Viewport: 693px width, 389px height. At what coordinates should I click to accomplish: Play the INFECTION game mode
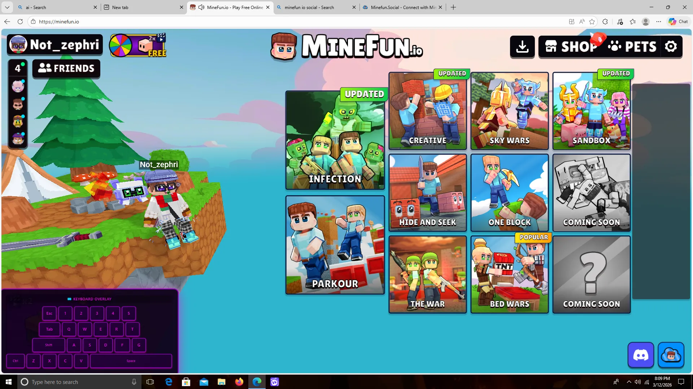point(335,140)
